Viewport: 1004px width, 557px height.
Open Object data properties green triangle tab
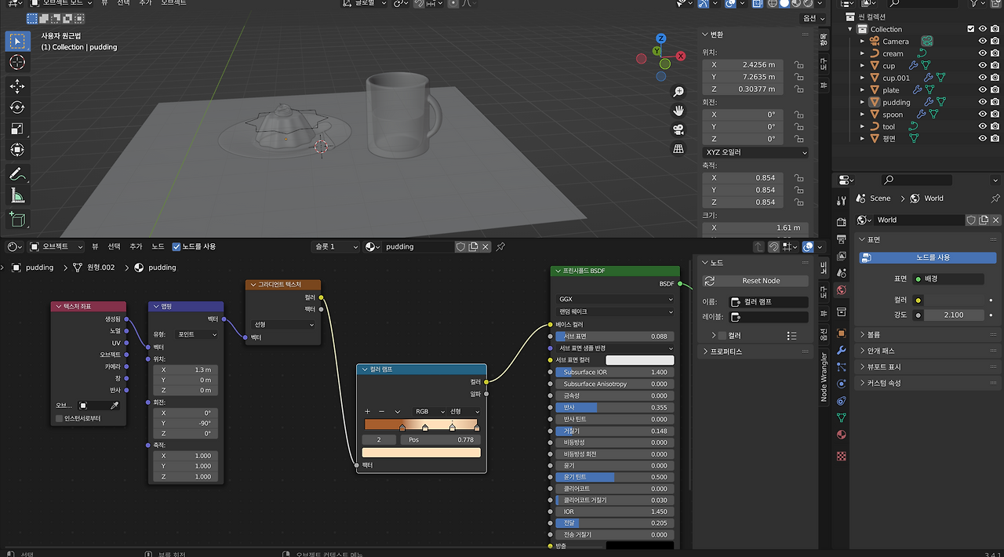point(841,417)
